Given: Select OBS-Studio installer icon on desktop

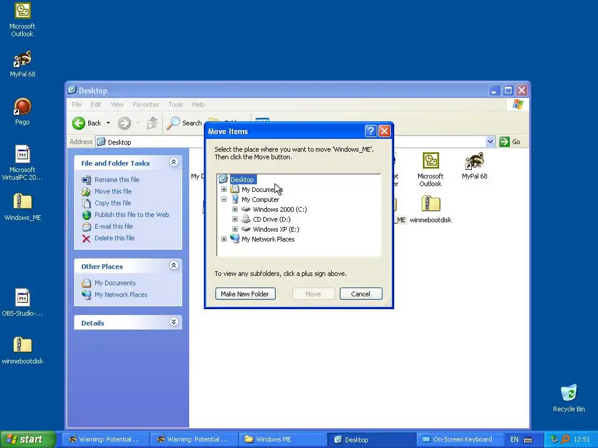Looking at the screenshot, I should click(x=22, y=303).
